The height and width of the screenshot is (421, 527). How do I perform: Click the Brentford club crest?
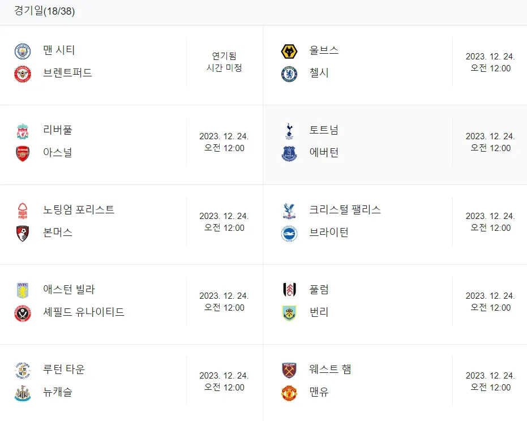pyautogui.click(x=23, y=74)
